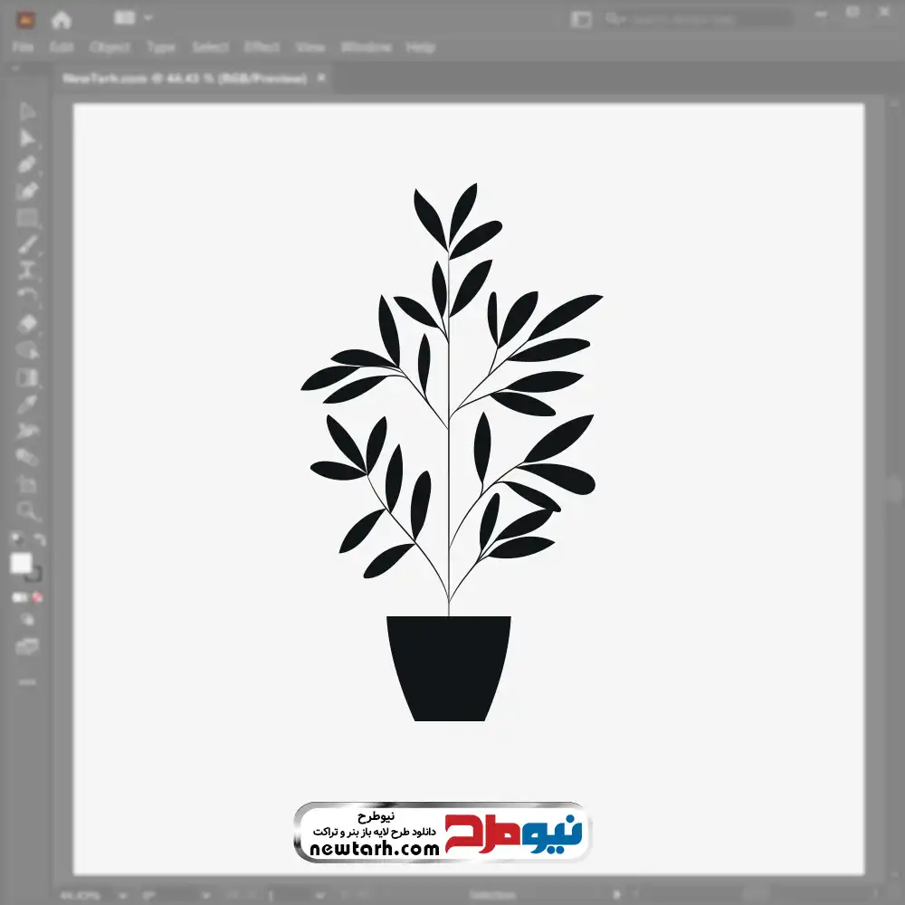
Task: Click the Home icon in top bar
Action: (x=62, y=19)
